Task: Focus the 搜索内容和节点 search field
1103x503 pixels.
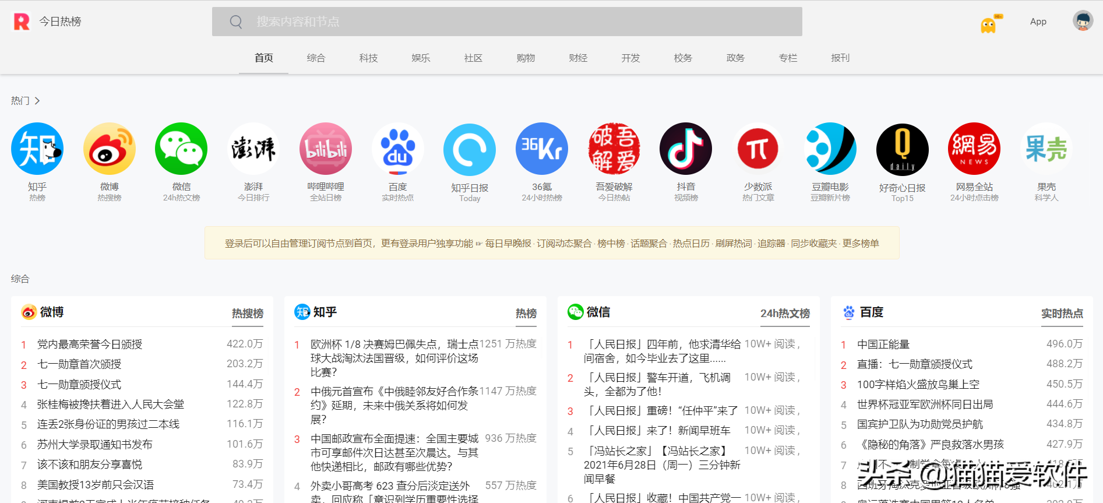Action: [507, 22]
